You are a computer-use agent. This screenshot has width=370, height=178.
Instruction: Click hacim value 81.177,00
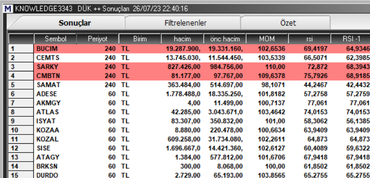coord(186,76)
